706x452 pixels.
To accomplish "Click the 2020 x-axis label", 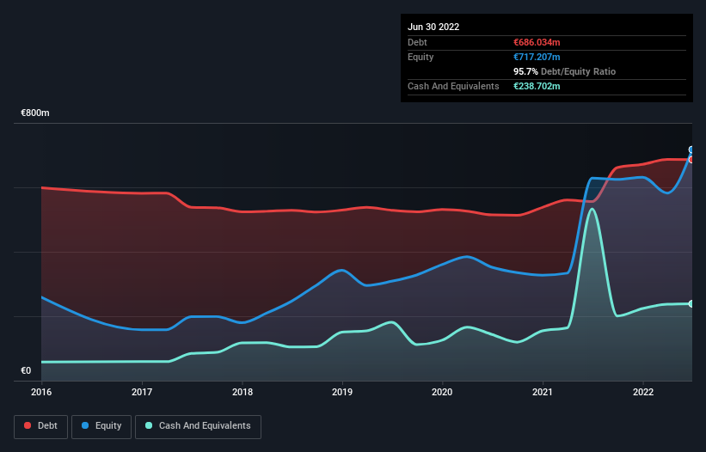I will pyautogui.click(x=442, y=392).
